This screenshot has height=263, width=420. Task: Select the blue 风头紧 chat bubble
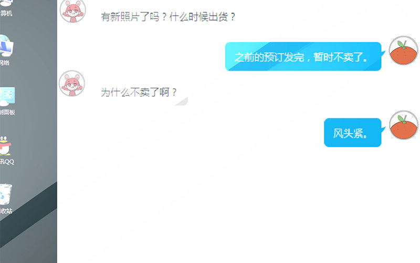[352, 133]
